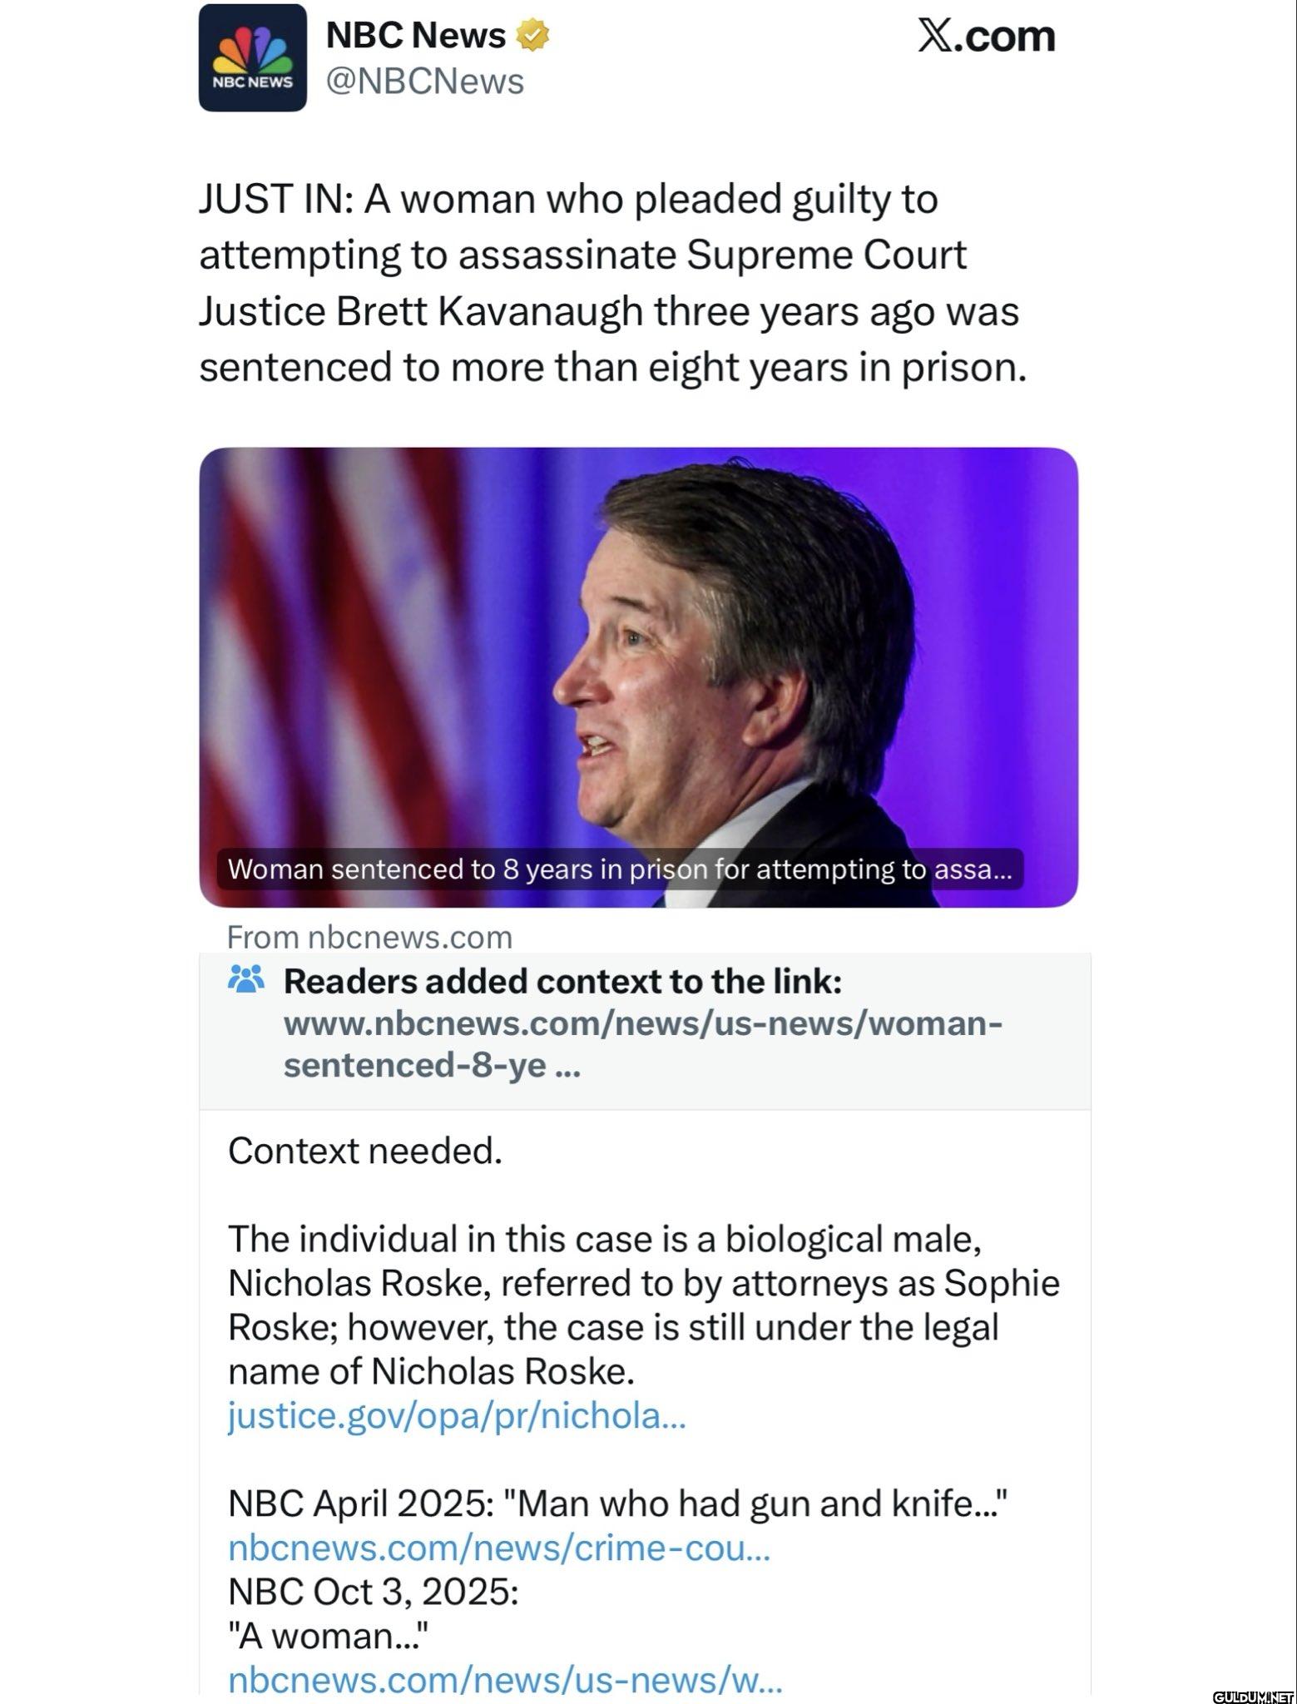Open the nbcnews.com/news/us-news/w link at bottom

coord(505,1679)
